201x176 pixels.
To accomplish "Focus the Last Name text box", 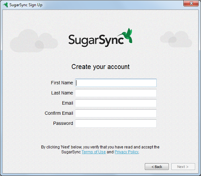I will coord(116,93).
